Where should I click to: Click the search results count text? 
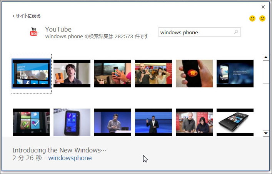click(x=97, y=37)
